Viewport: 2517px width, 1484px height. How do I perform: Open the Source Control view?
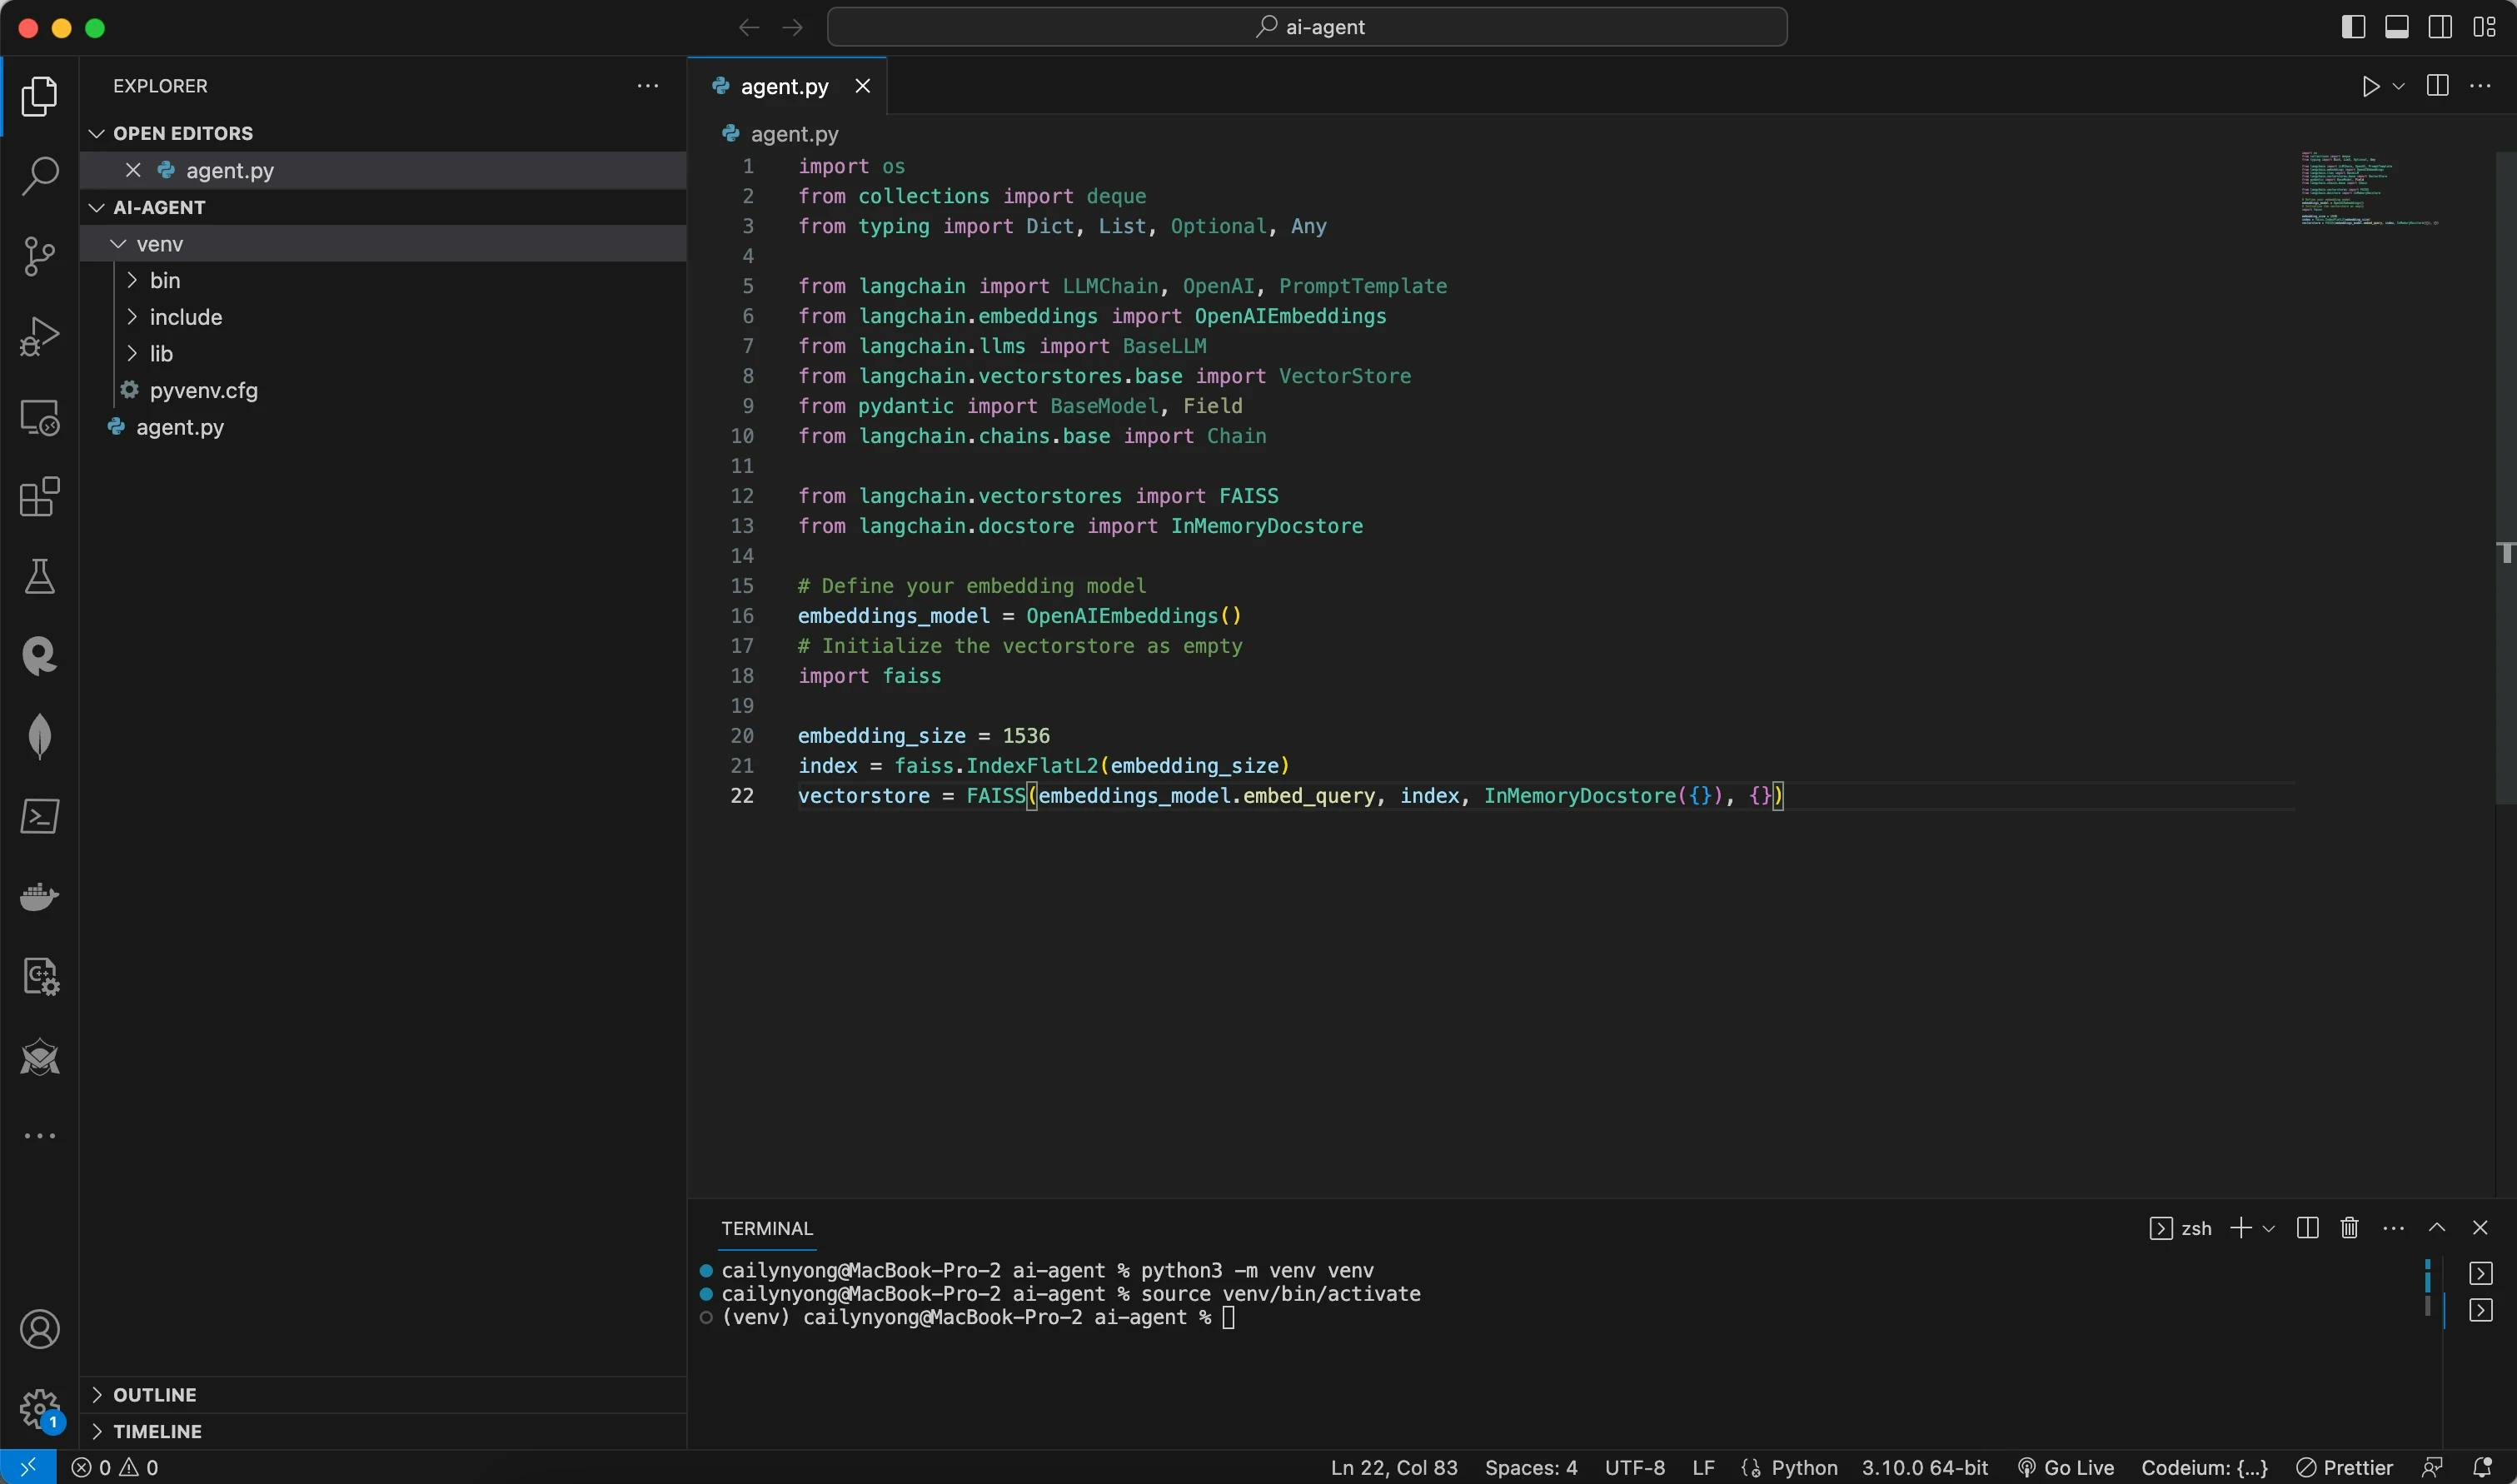coord(39,256)
